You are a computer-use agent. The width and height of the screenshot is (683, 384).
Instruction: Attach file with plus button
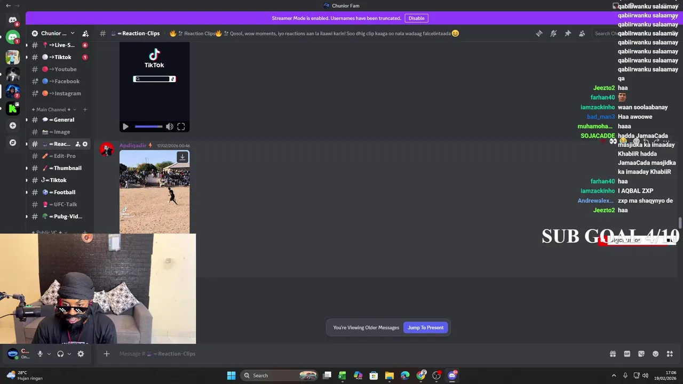coord(106,354)
